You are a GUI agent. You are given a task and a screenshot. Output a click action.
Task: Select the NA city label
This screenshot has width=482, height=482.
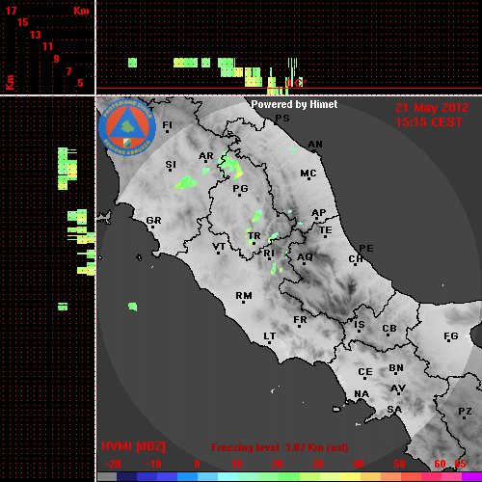(x=361, y=394)
